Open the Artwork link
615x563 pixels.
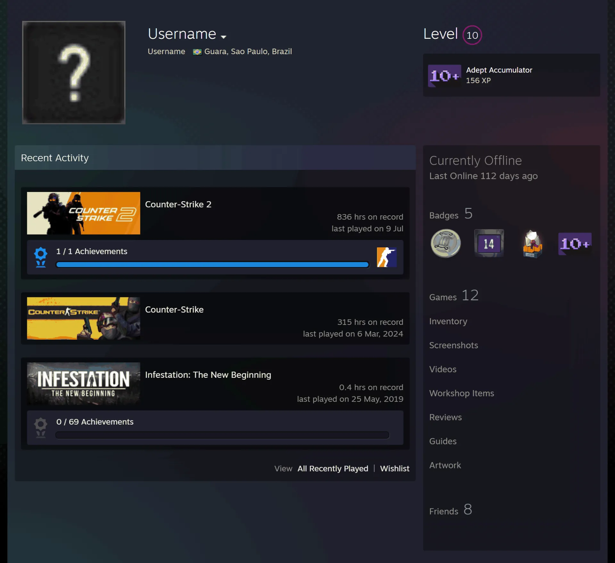(445, 465)
